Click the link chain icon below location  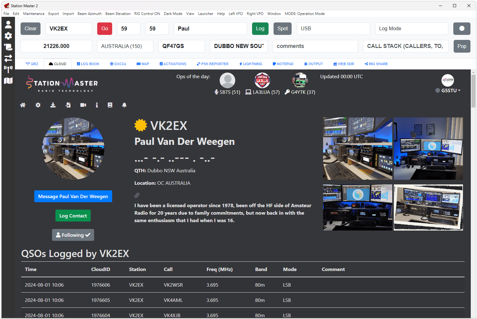point(137,195)
